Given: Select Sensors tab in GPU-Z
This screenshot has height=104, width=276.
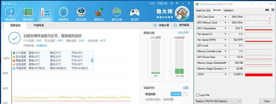Looking at the screenshot, I should [217, 10].
